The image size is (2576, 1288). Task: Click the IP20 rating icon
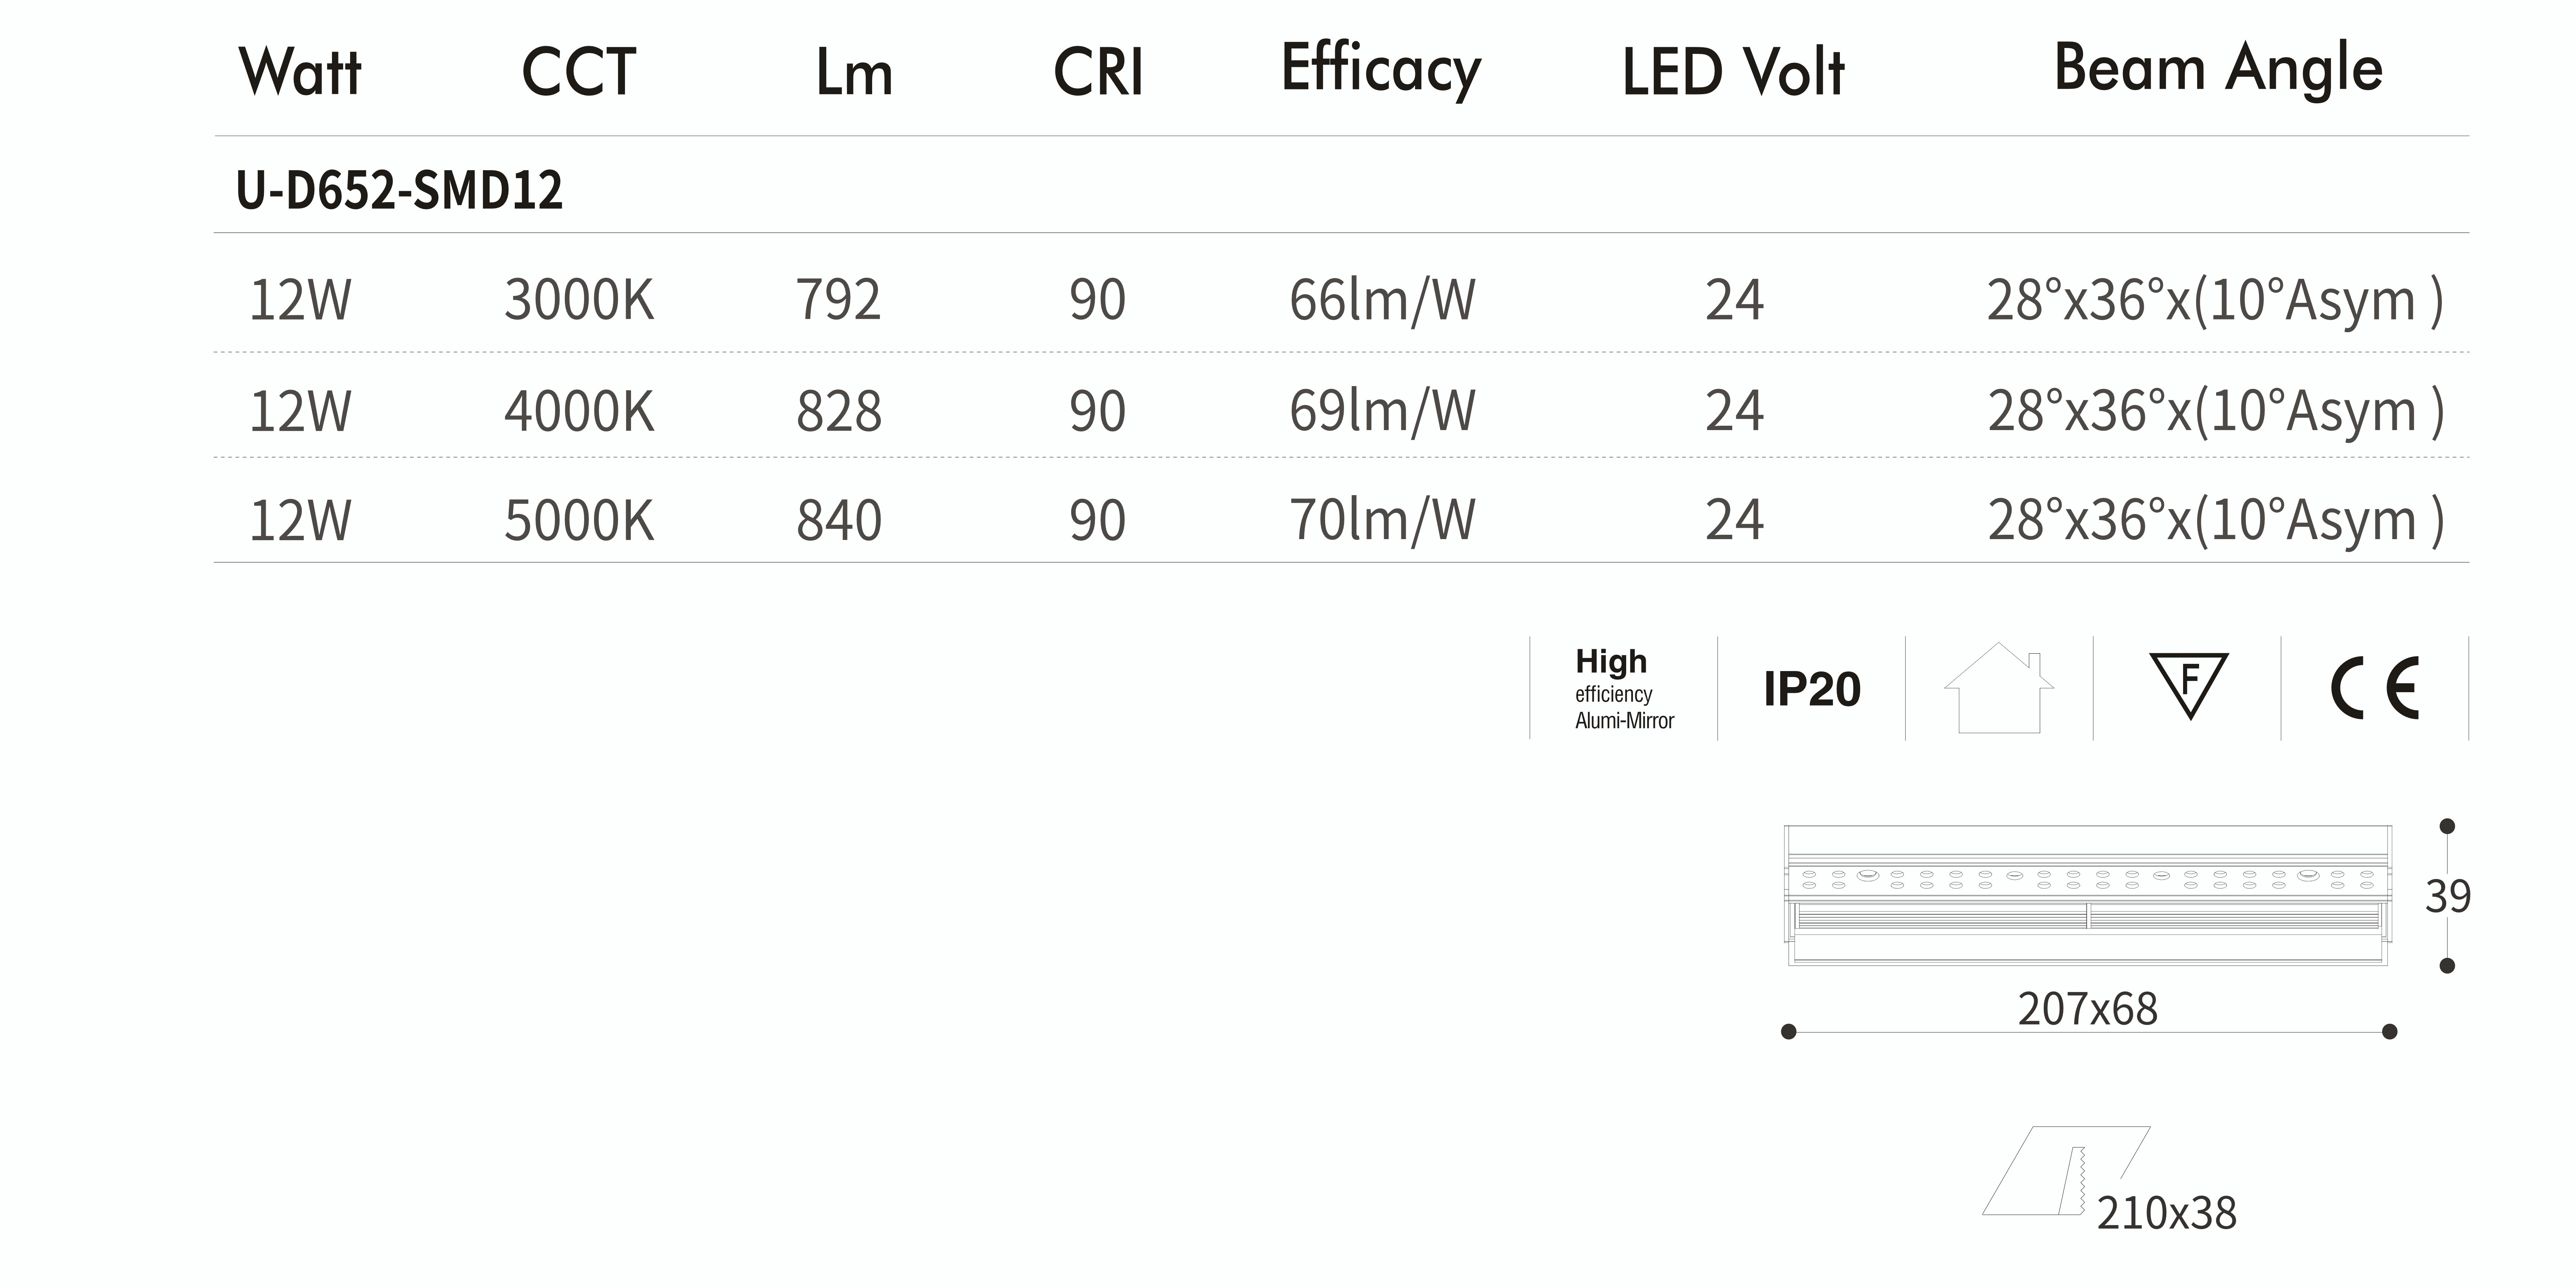coord(1812,689)
